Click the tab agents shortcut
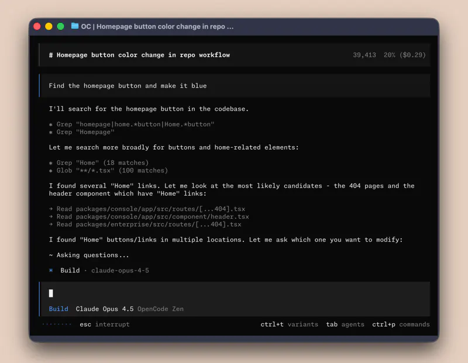Screen dimensions: 468x363 (345, 324)
